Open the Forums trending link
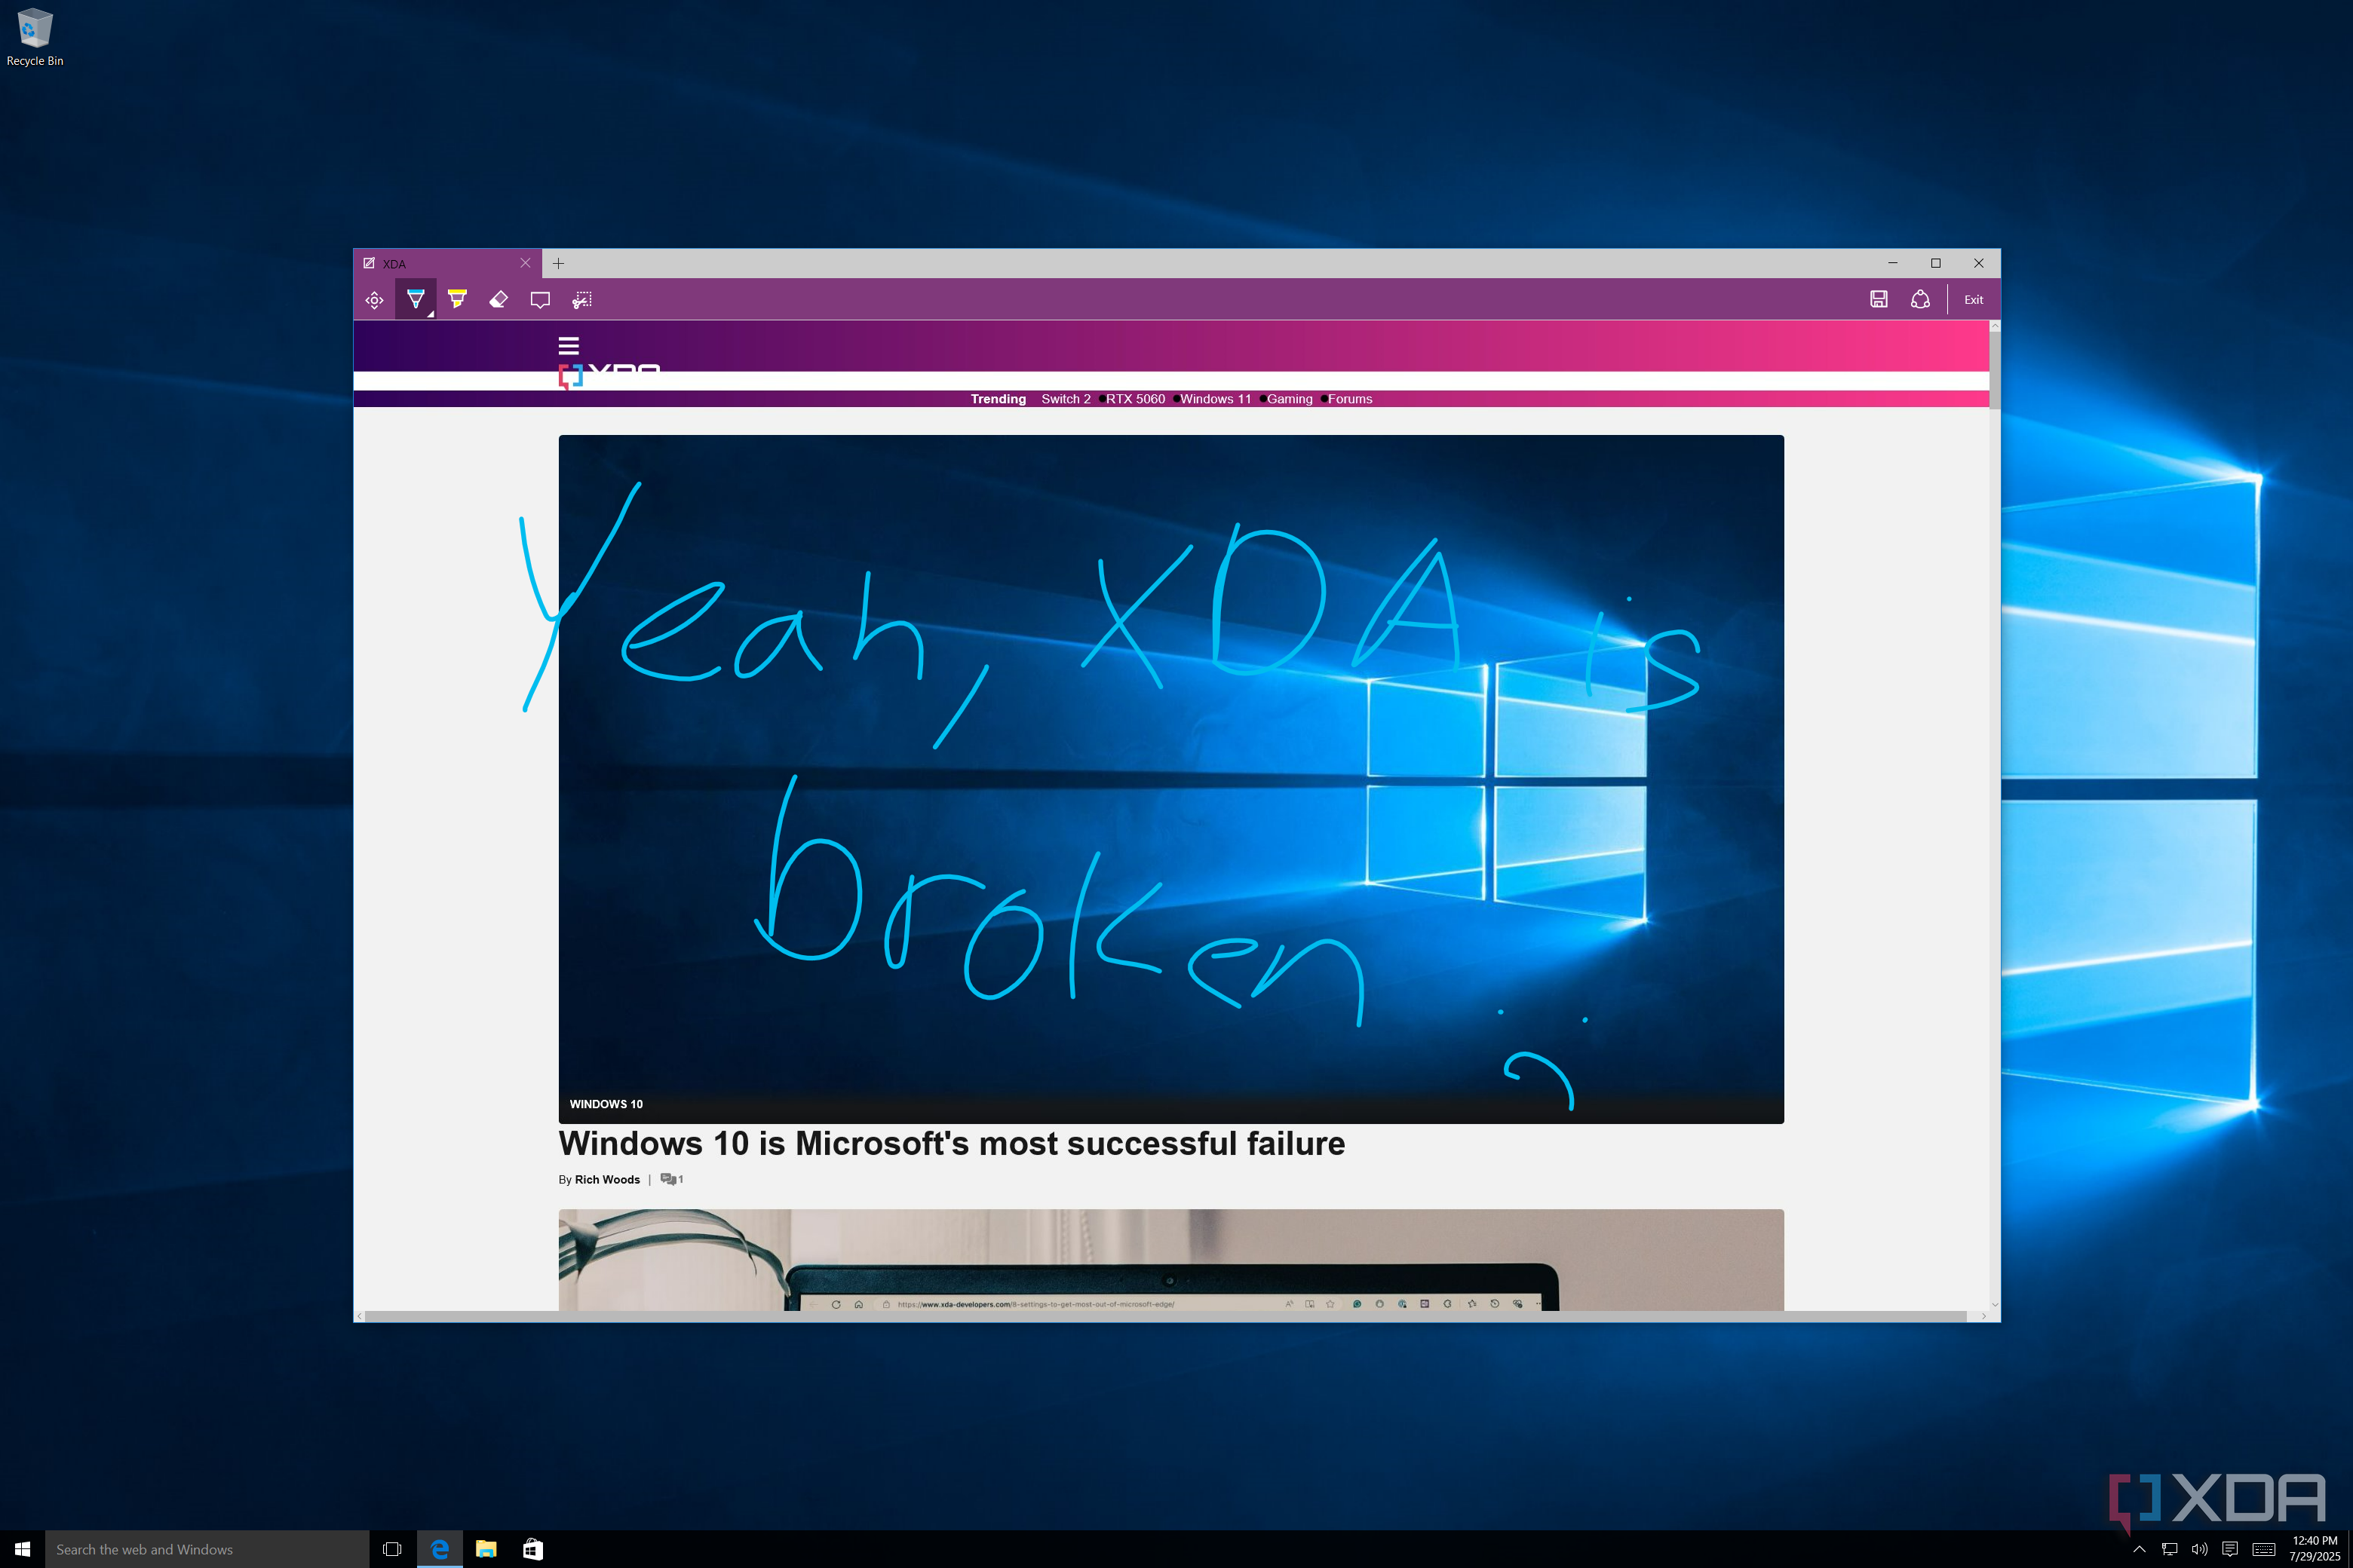 point(1349,399)
